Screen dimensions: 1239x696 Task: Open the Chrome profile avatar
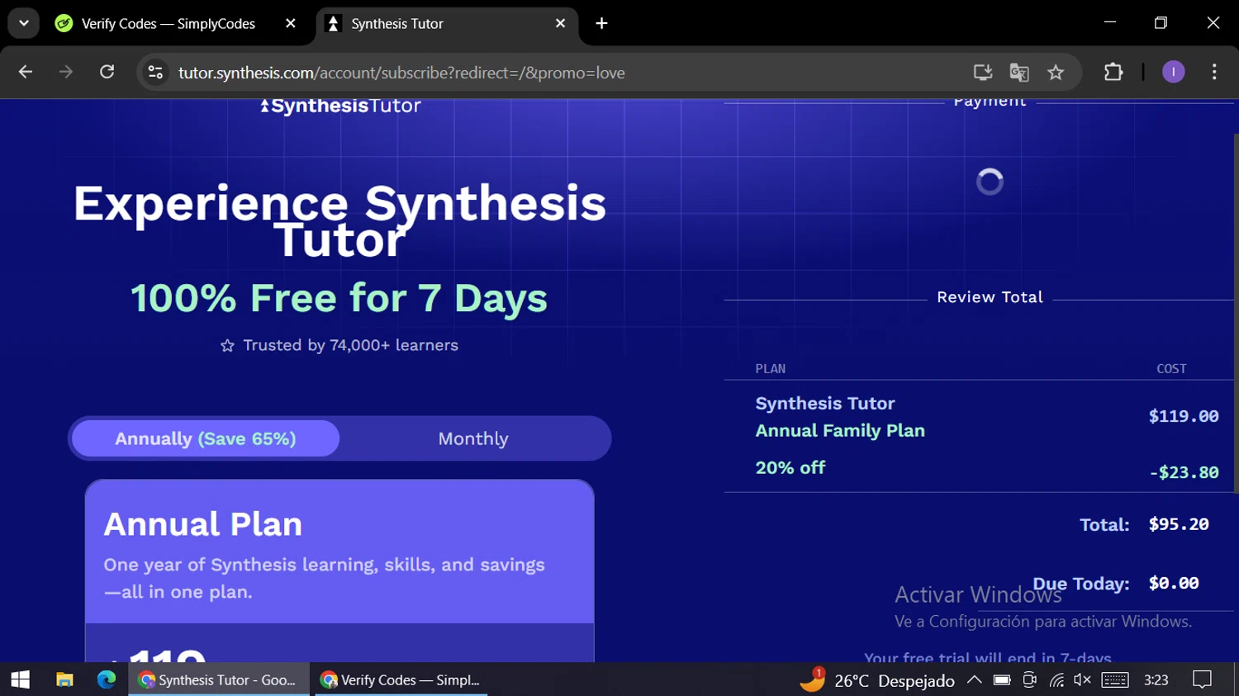pos(1174,73)
